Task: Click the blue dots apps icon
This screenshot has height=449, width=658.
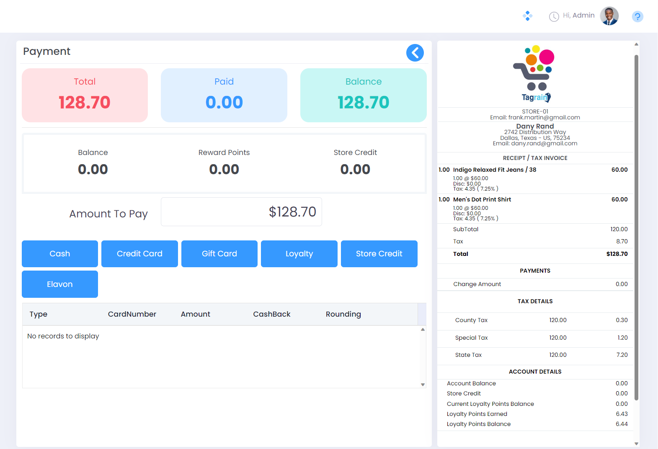Action: pyautogui.click(x=527, y=16)
